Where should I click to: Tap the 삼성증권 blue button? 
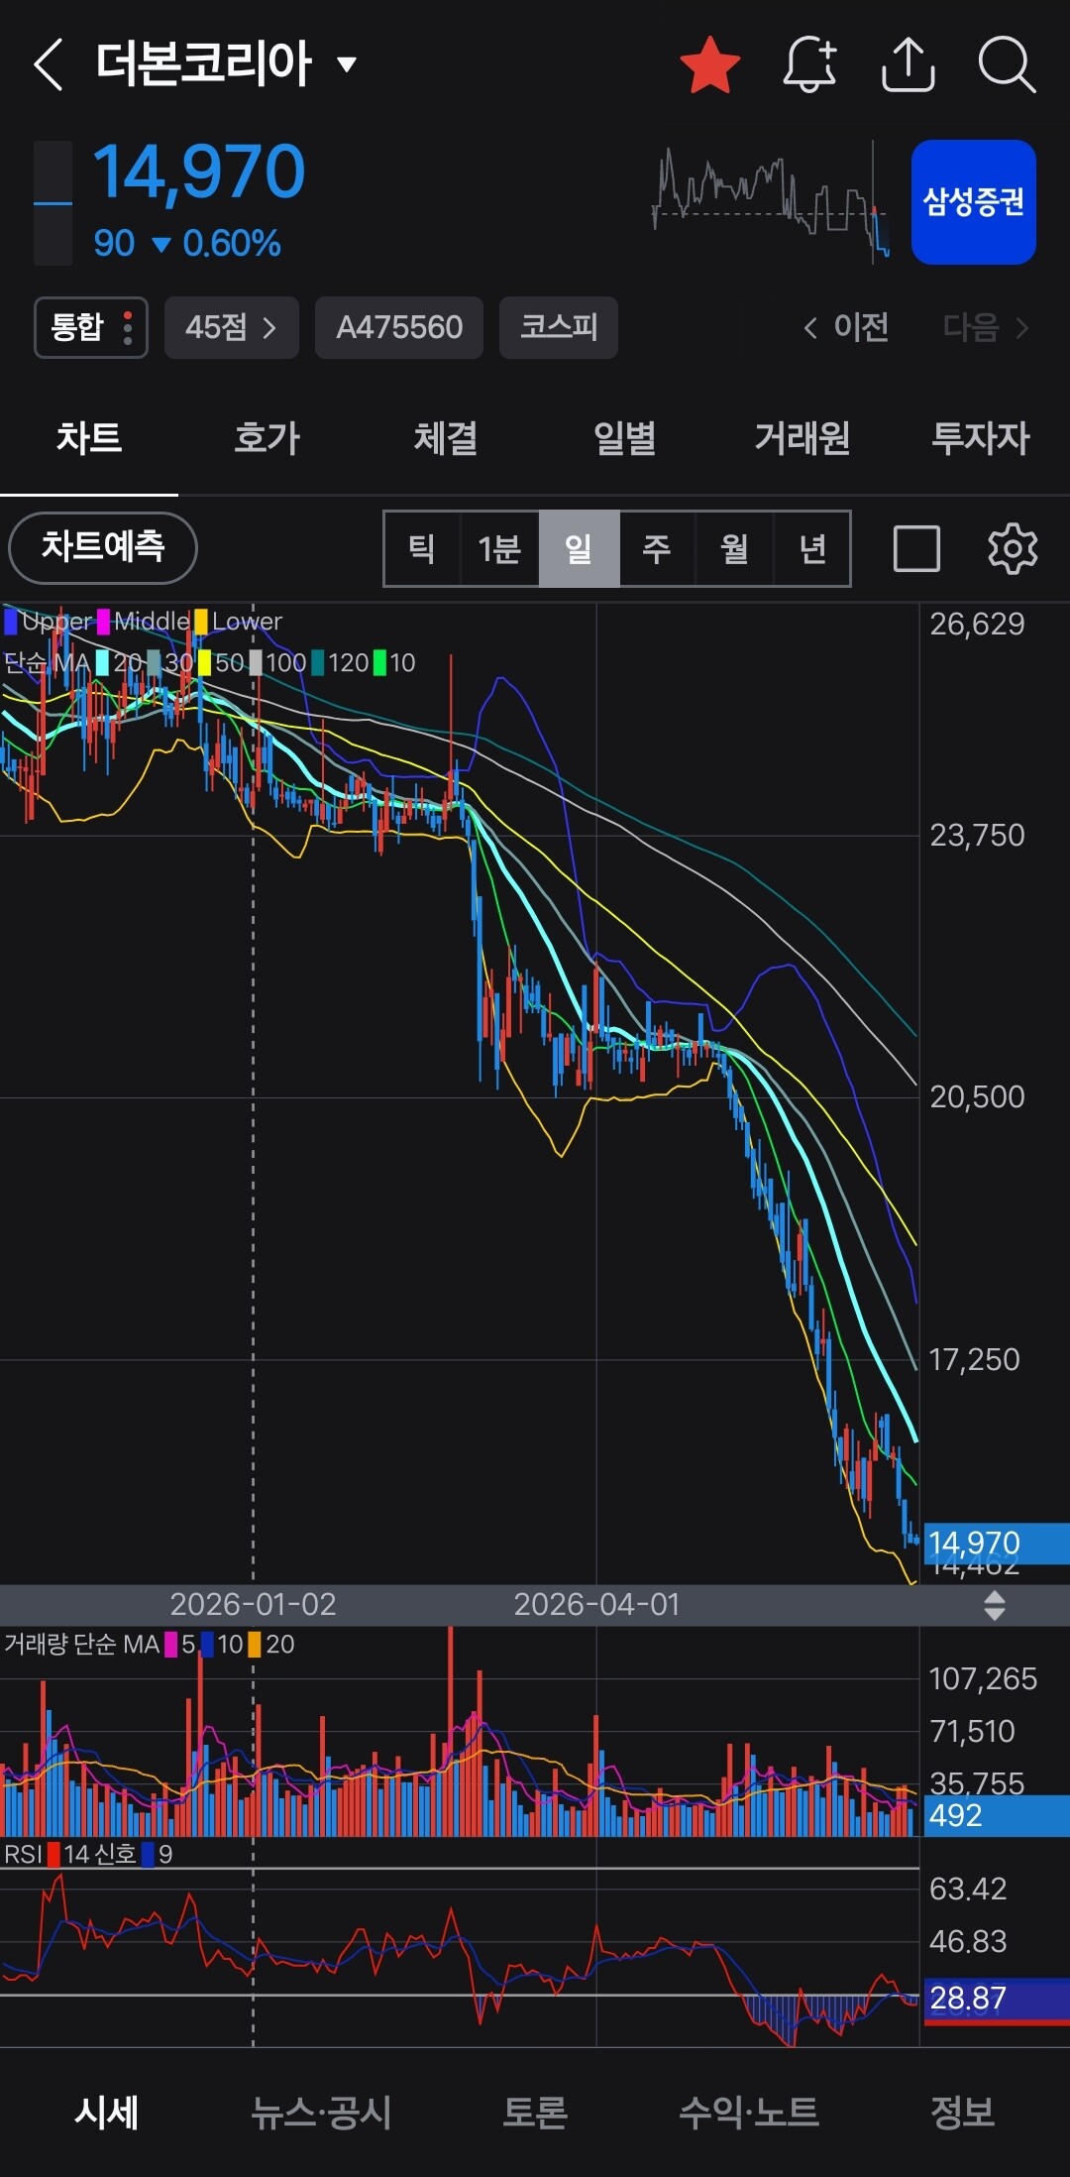(x=974, y=202)
